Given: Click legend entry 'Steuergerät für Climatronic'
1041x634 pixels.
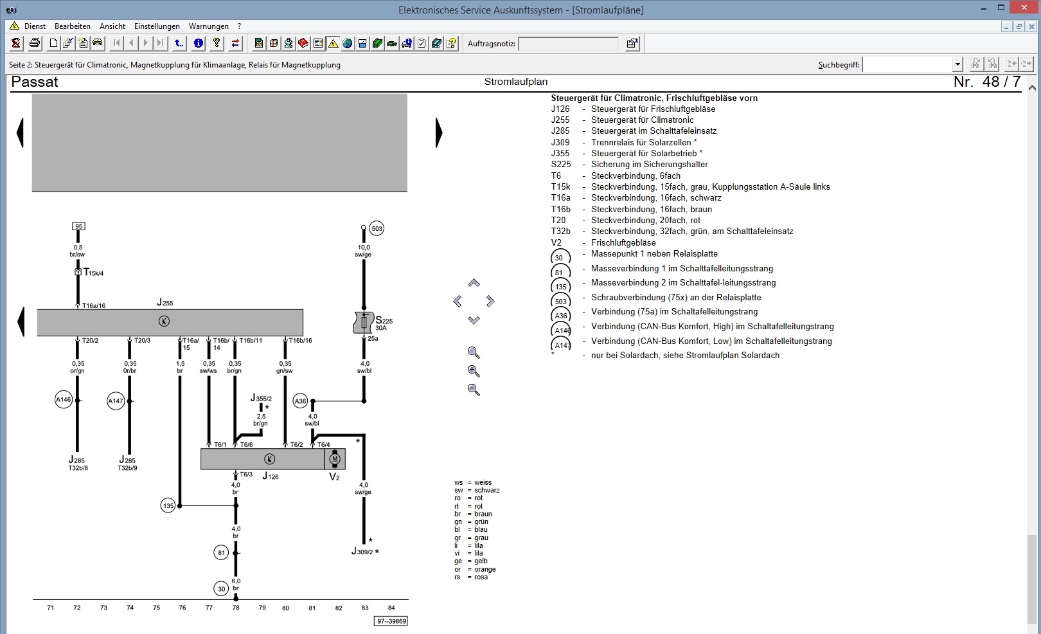Looking at the screenshot, I should [643, 120].
